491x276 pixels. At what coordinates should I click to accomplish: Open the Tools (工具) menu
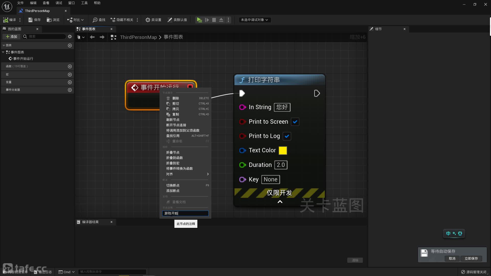pos(84,3)
